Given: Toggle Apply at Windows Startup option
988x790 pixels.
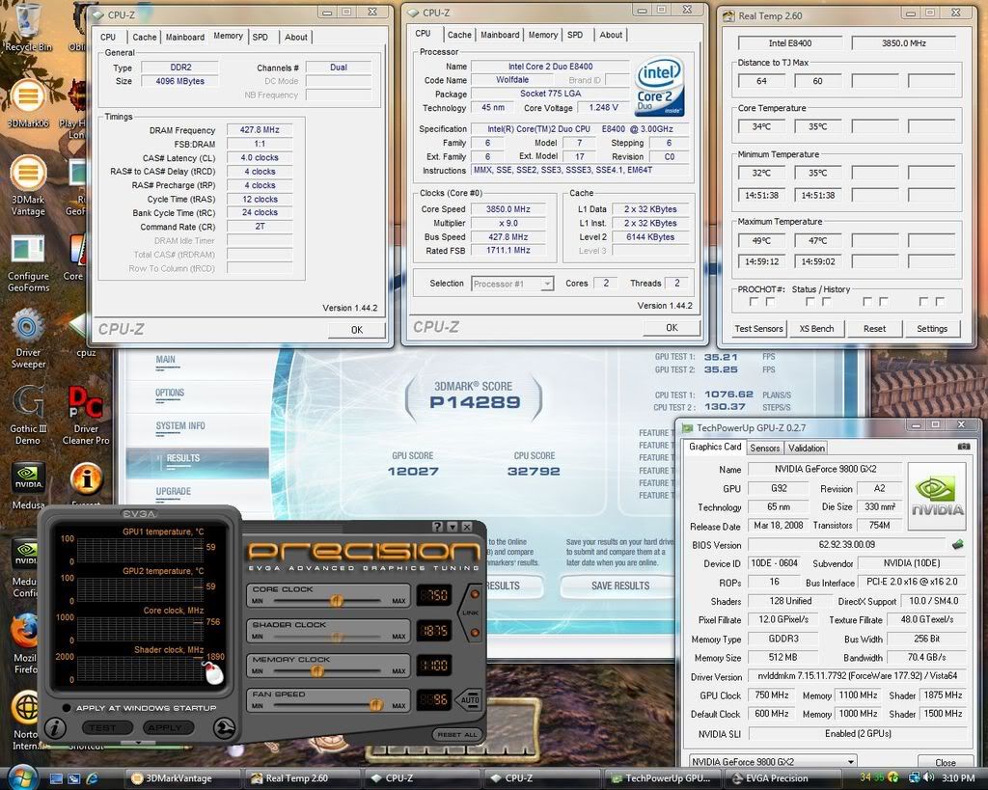Looking at the screenshot, I should point(67,707).
